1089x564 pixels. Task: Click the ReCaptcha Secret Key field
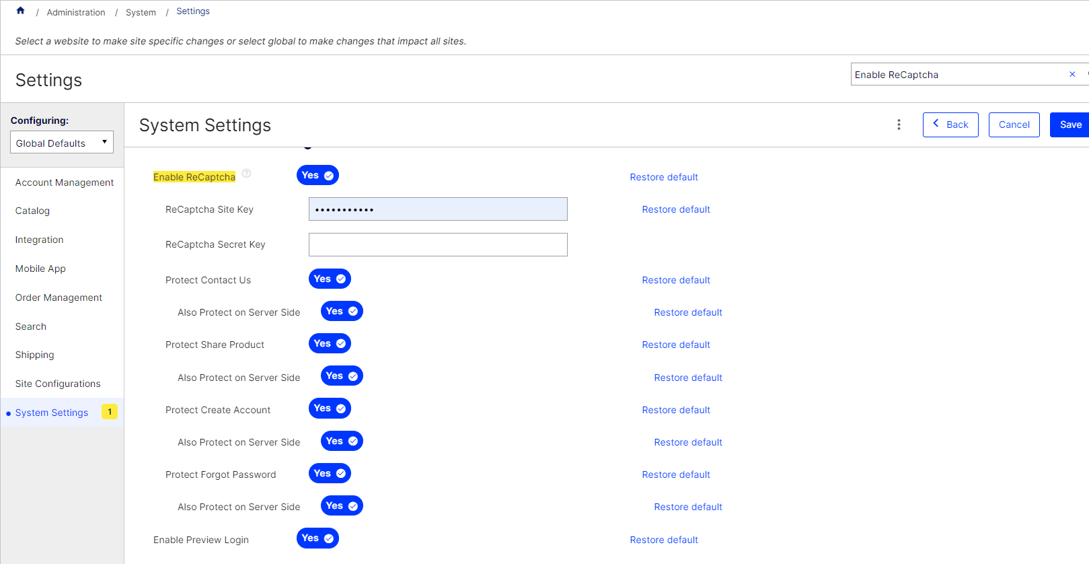pyautogui.click(x=438, y=244)
